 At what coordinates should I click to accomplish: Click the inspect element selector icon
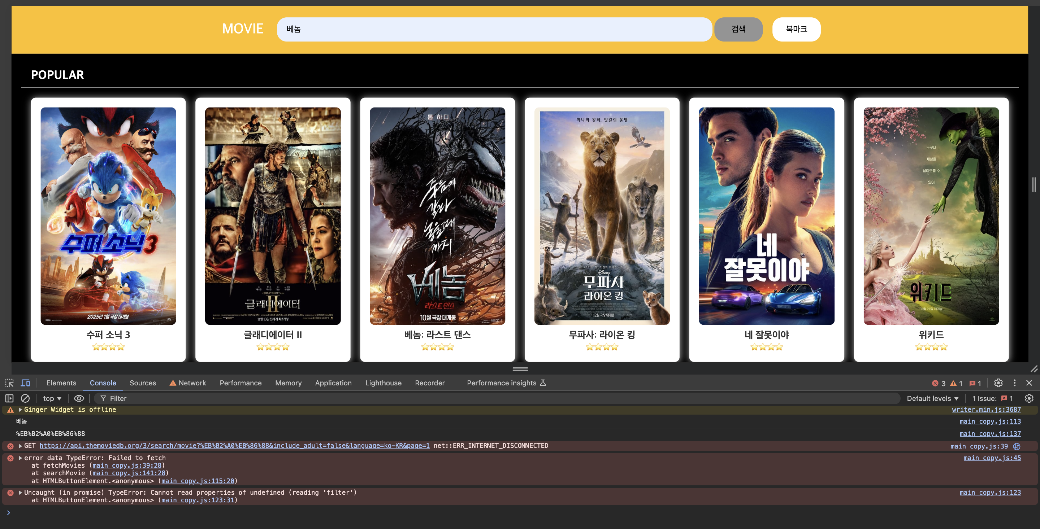coord(9,383)
